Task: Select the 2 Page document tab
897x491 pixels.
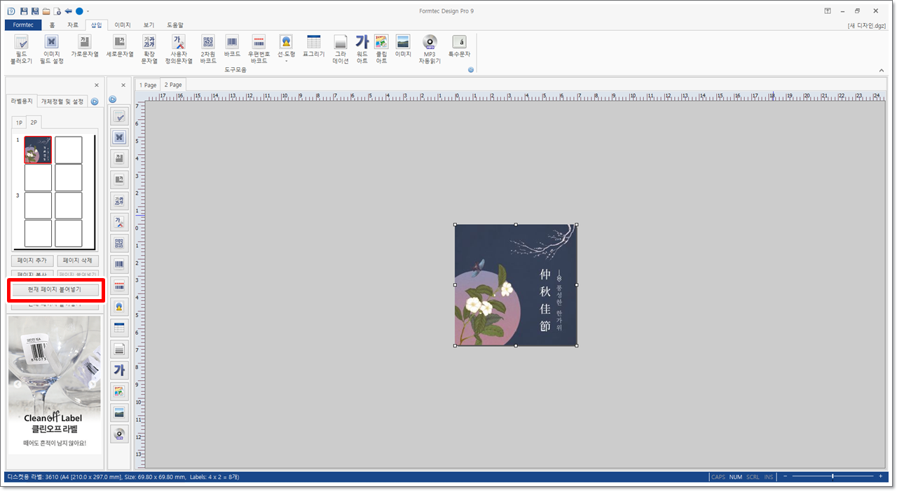Action: (x=172, y=85)
